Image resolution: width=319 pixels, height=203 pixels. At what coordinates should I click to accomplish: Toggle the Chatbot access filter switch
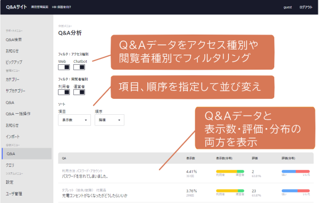click(79, 67)
